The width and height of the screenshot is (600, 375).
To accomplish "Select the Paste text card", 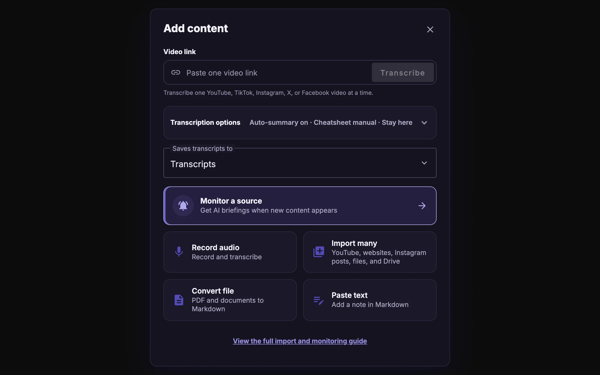I will [x=370, y=300].
